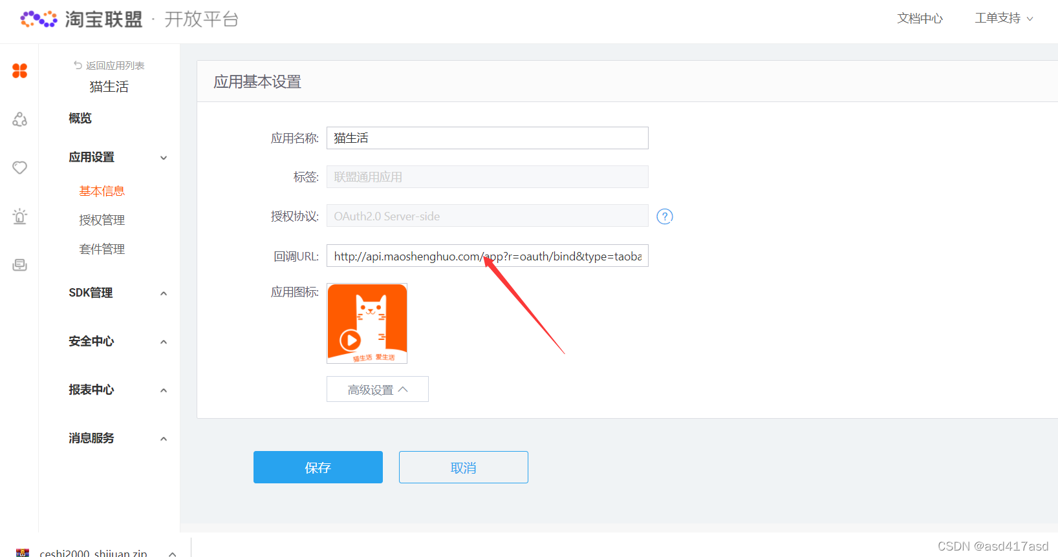1058x557 pixels.
Task: Select 套件管理 submenu item
Action: coord(102,249)
